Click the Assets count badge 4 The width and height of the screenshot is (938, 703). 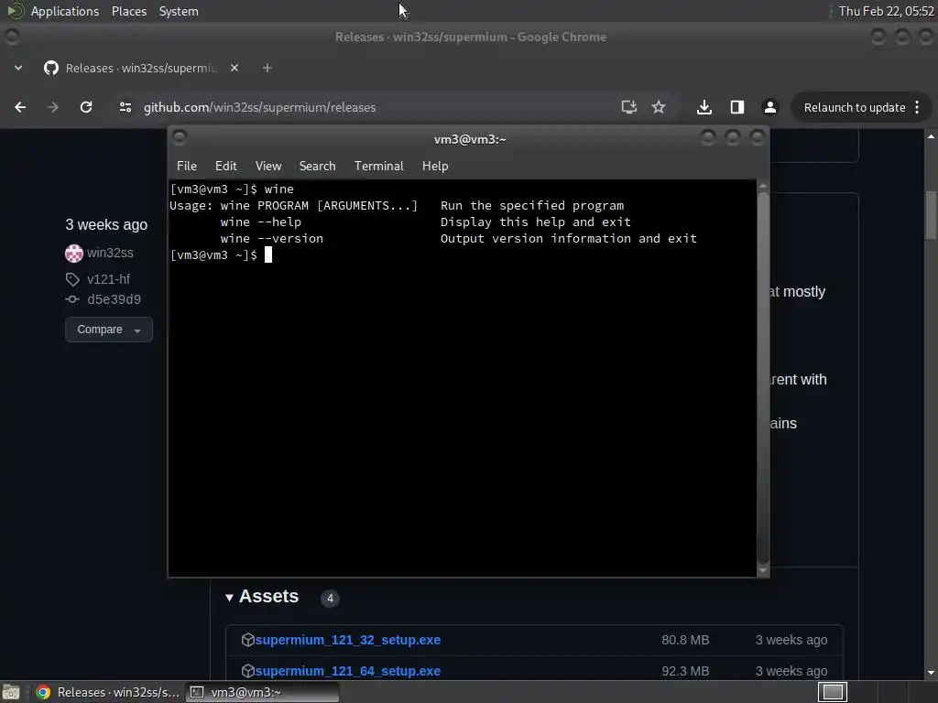[330, 599]
